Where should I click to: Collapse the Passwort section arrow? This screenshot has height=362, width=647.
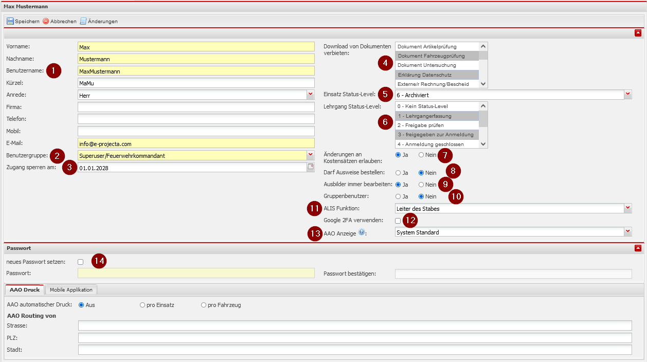(x=638, y=248)
